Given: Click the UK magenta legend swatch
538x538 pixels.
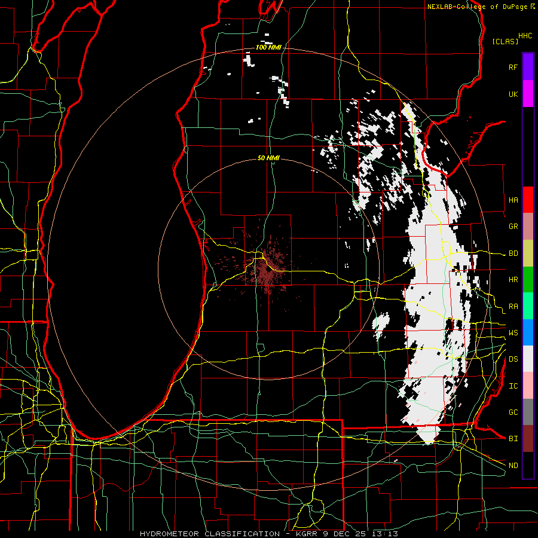Looking at the screenshot, I should pyautogui.click(x=528, y=94).
